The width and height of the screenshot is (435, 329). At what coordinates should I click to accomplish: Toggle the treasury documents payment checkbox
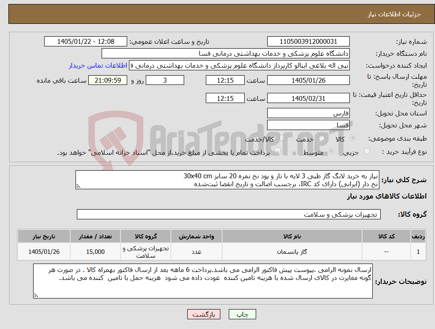click(x=277, y=151)
